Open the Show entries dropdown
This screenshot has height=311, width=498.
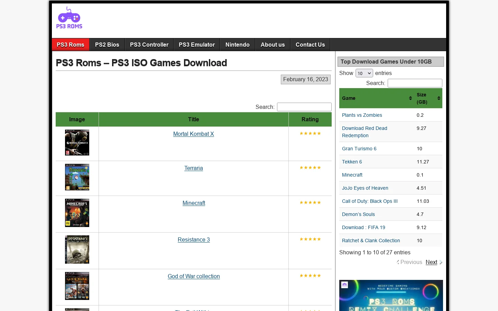(364, 73)
